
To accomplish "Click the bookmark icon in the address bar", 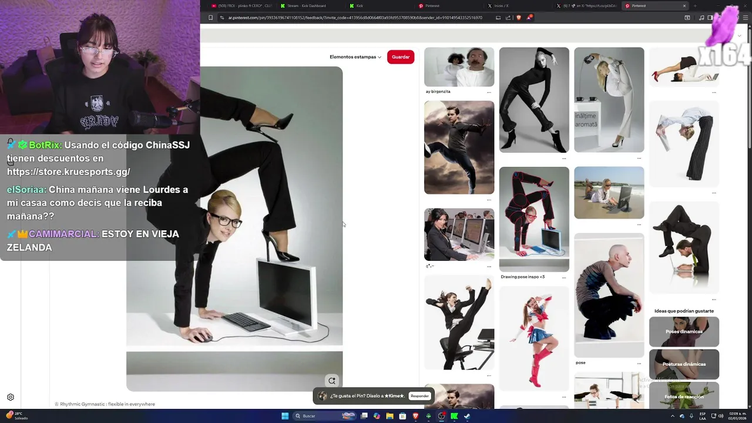I will pos(211,18).
